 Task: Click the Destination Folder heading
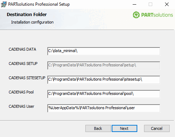pos(27,15)
